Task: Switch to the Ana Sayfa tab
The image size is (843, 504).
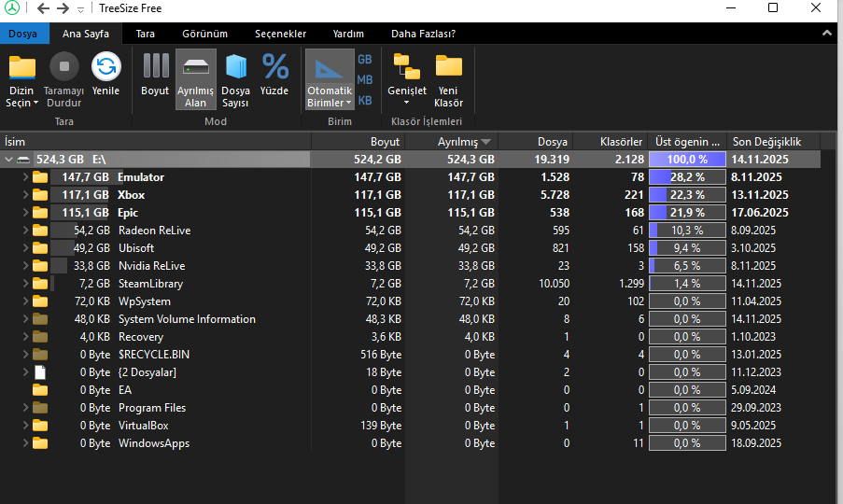Action: (86, 34)
